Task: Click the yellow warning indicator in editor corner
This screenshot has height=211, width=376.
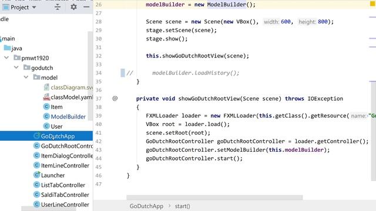Action: 372,4
